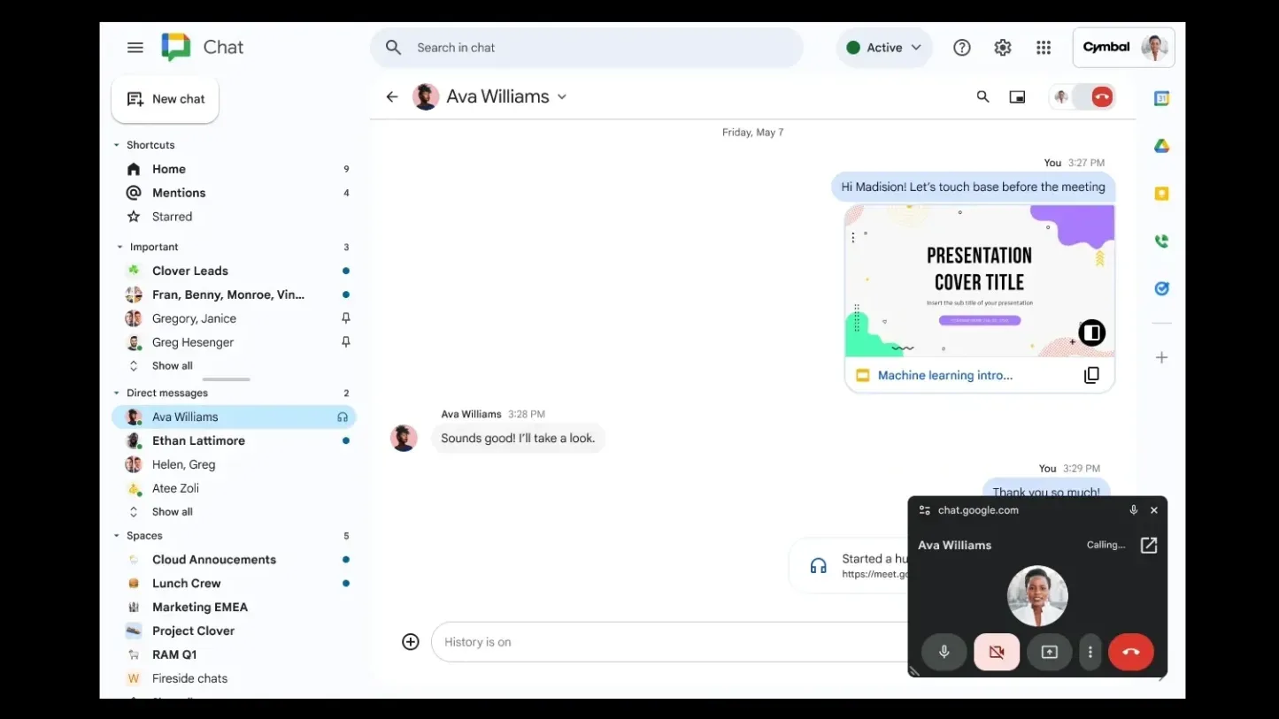Open Google Tasks in the side panel

click(1161, 288)
